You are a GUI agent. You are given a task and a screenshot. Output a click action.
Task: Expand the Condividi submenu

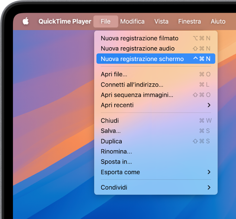pos(156,187)
